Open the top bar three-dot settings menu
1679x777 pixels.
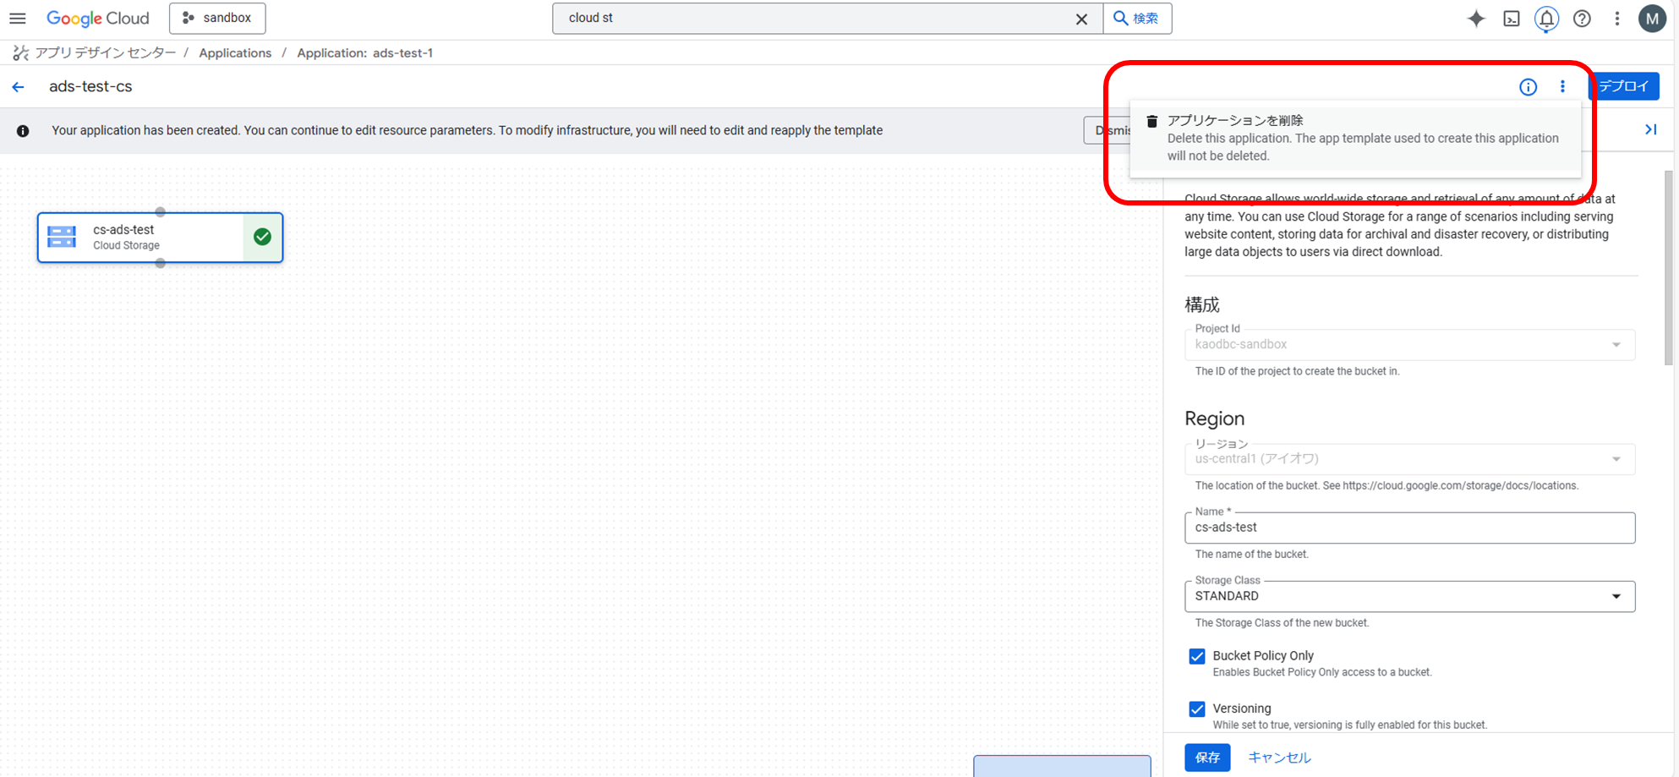click(x=1617, y=19)
